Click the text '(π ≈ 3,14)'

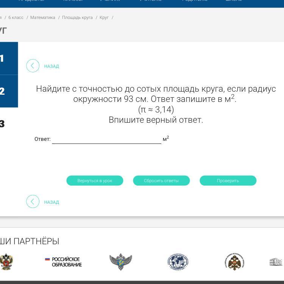(156, 109)
